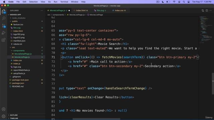Click the components breadcrumb segment
Image resolution: width=214 pixels, height=120 pixels.
coord(58,15)
